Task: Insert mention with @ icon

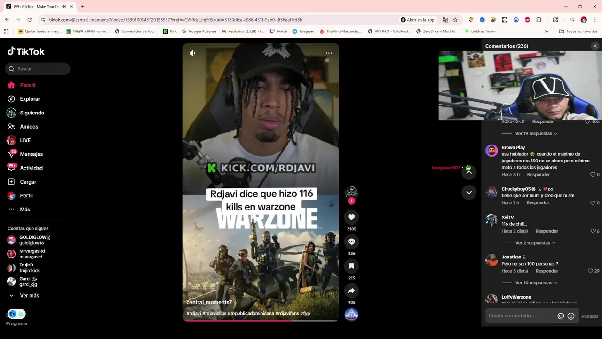Action: click(x=561, y=316)
